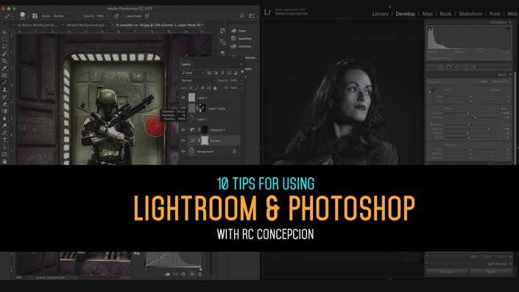Select the Path Selection tool
The image size is (519, 292).
(4, 147)
